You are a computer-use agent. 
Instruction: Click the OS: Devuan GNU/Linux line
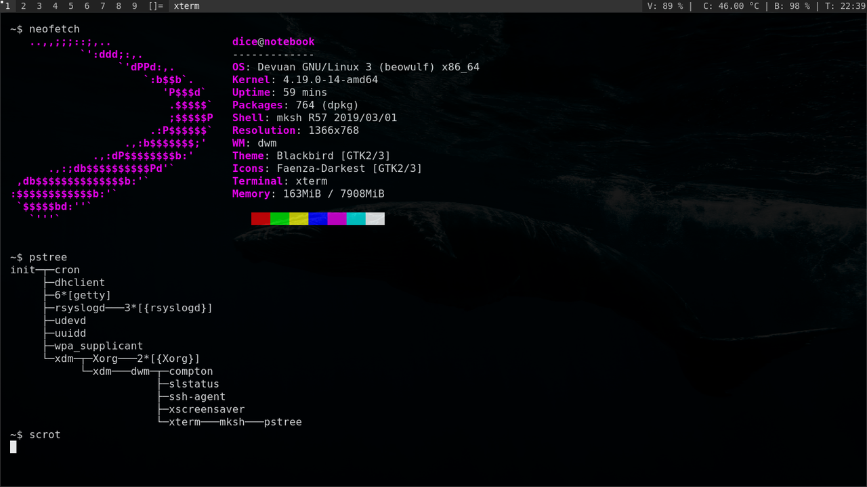(356, 67)
